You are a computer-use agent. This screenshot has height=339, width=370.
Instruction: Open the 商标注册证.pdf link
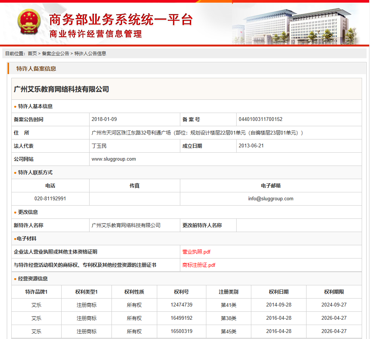coord(199,265)
